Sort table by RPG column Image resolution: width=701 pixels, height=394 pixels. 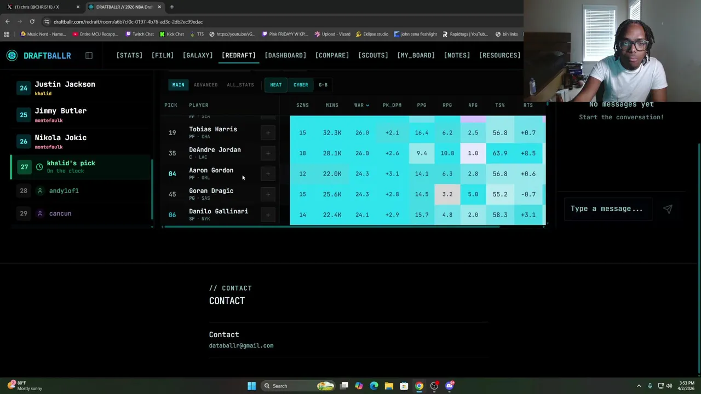coord(447,105)
